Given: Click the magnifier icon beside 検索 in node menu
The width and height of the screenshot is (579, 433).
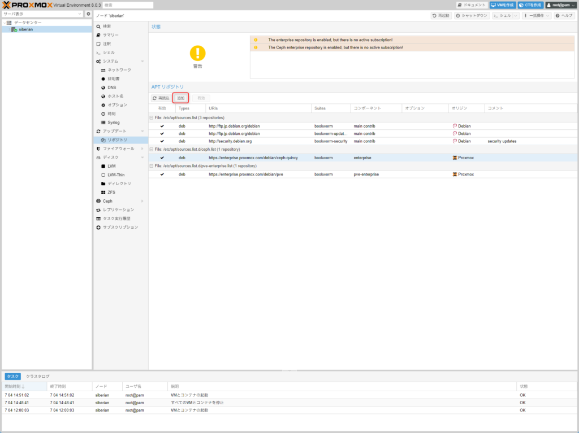Looking at the screenshot, I should (x=98, y=27).
